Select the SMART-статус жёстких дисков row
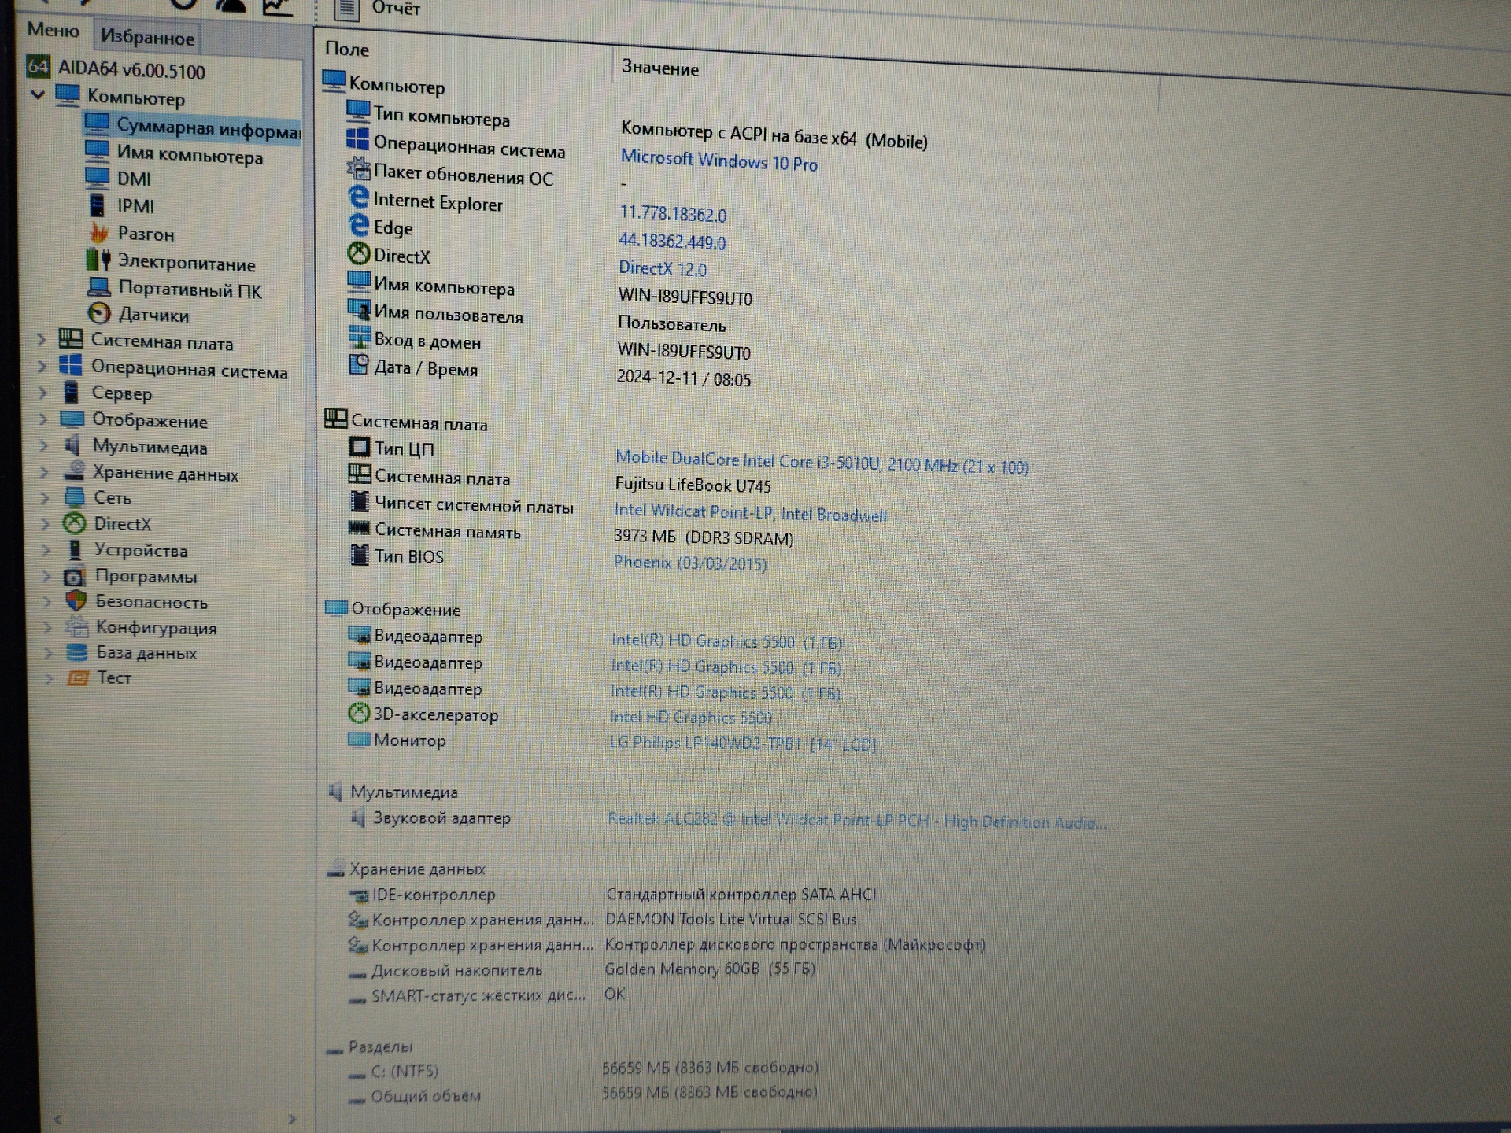 486,995
